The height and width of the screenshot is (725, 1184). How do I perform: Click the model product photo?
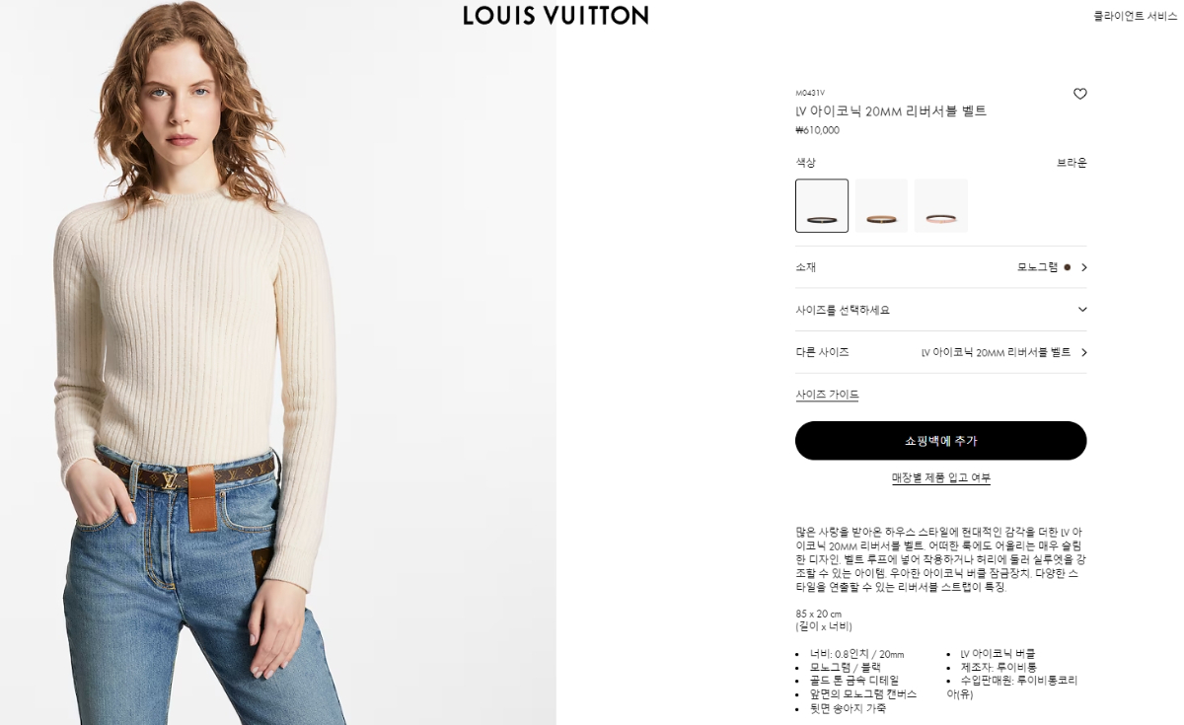pyautogui.click(x=277, y=363)
